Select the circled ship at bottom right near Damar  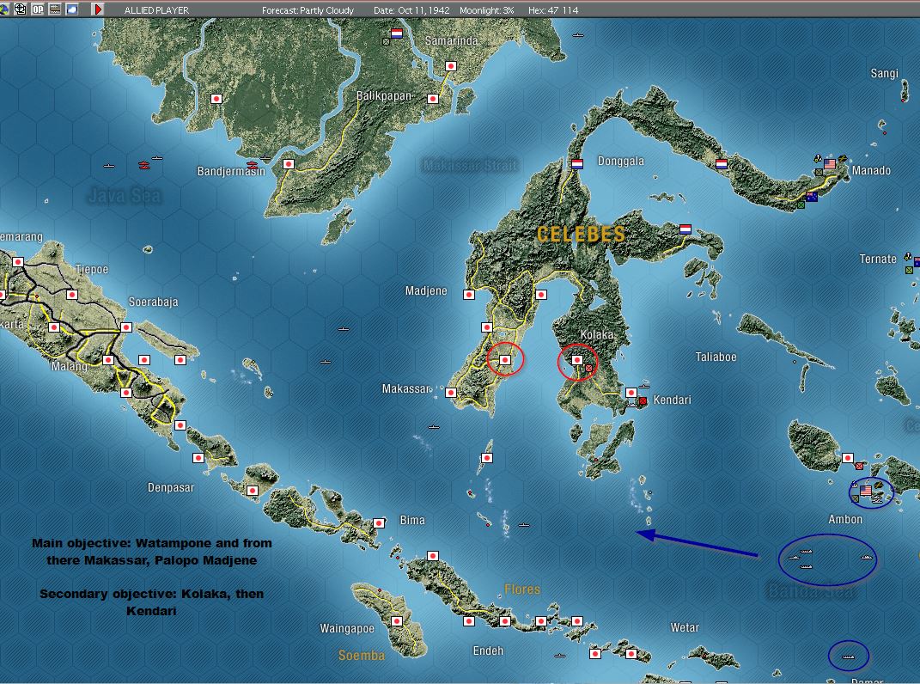click(849, 657)
